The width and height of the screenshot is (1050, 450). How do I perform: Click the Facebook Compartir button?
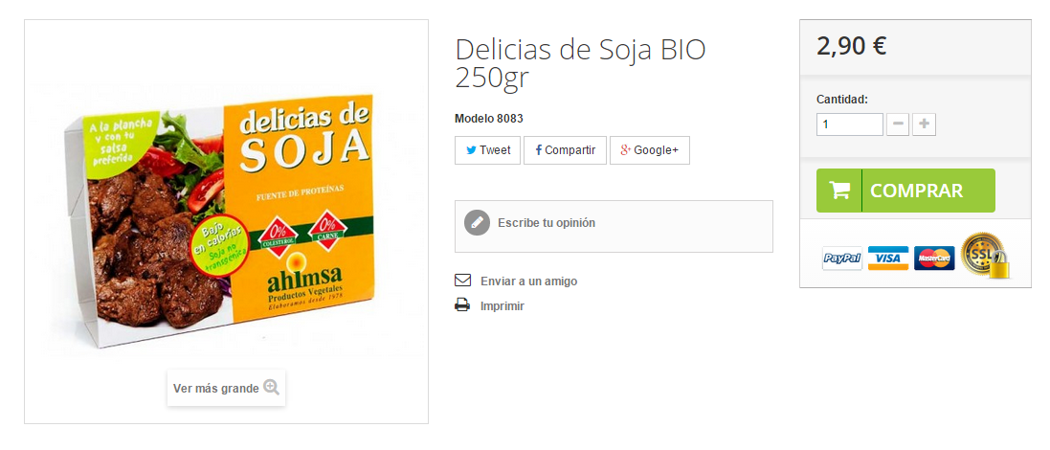565,150
